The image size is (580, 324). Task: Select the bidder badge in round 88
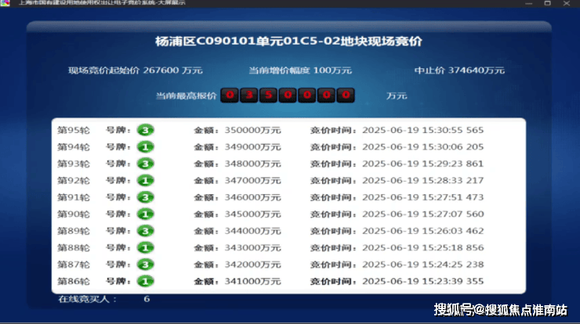point(145,247)
